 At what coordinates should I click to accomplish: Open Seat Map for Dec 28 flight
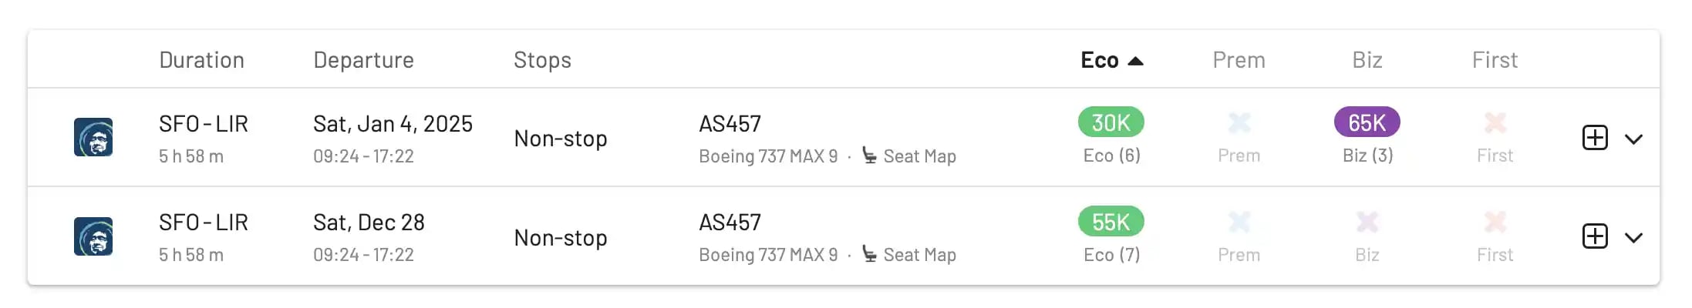click(x=909, y=255)
